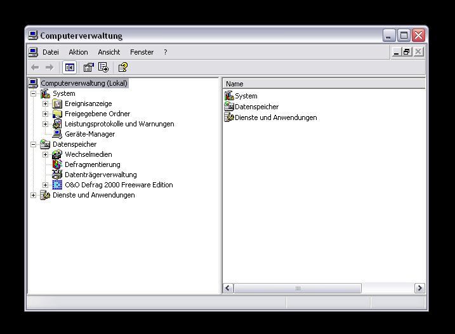Open the Properties toolbar icon
Viewport: 455px width, 334px height.
click(x=88, y=67)
